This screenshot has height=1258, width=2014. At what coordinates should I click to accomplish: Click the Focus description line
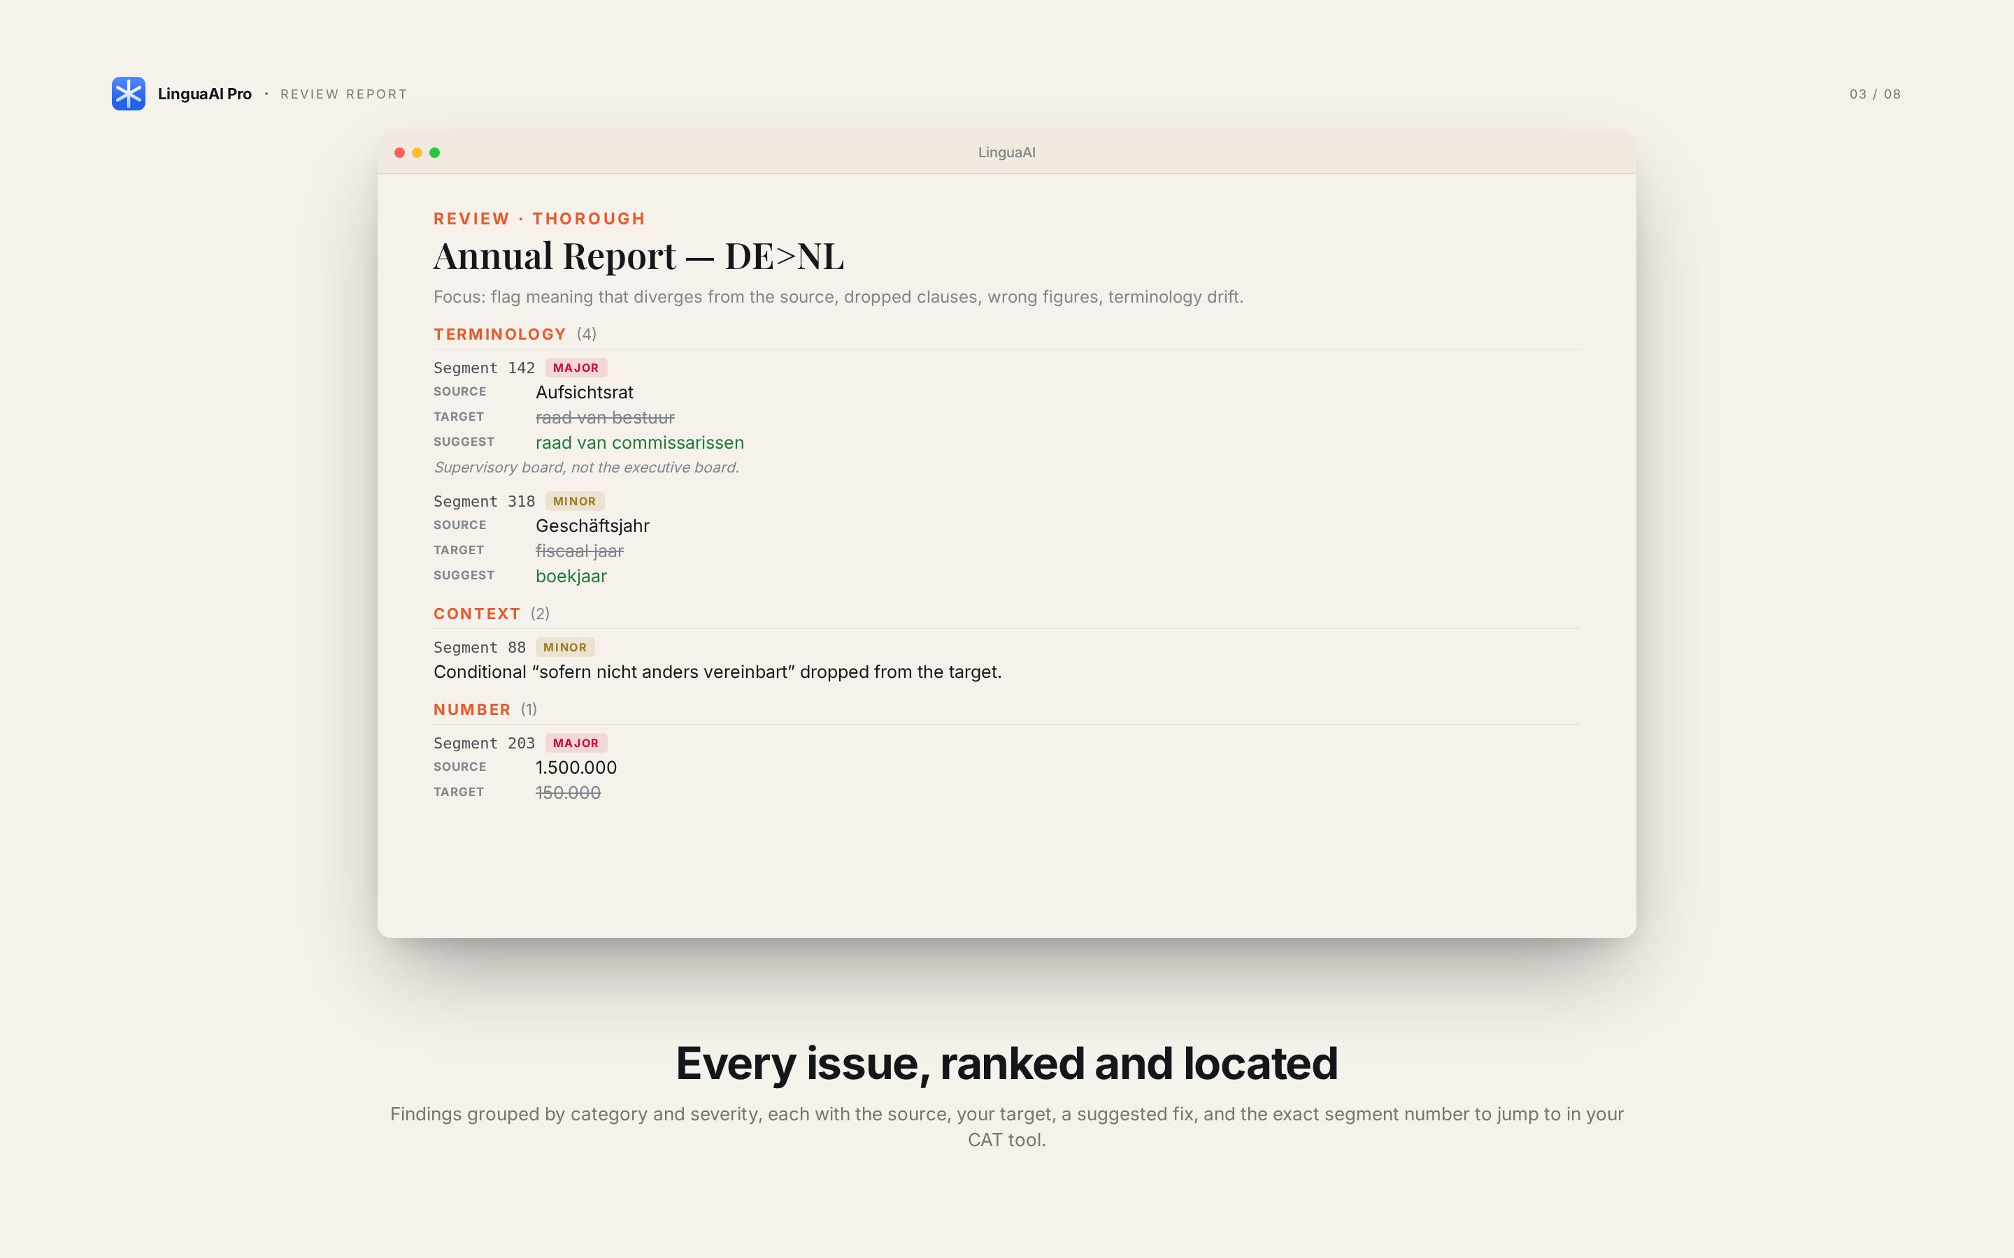[x=838, y=297]
